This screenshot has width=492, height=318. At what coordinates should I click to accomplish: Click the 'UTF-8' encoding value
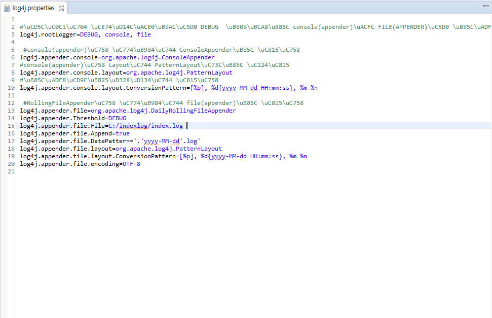pyautogui.click(x=131, y=164)
